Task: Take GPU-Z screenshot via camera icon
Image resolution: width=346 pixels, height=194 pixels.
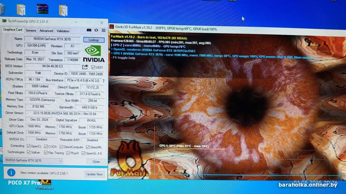Action: pyautogui.click(x=89, y=30)
